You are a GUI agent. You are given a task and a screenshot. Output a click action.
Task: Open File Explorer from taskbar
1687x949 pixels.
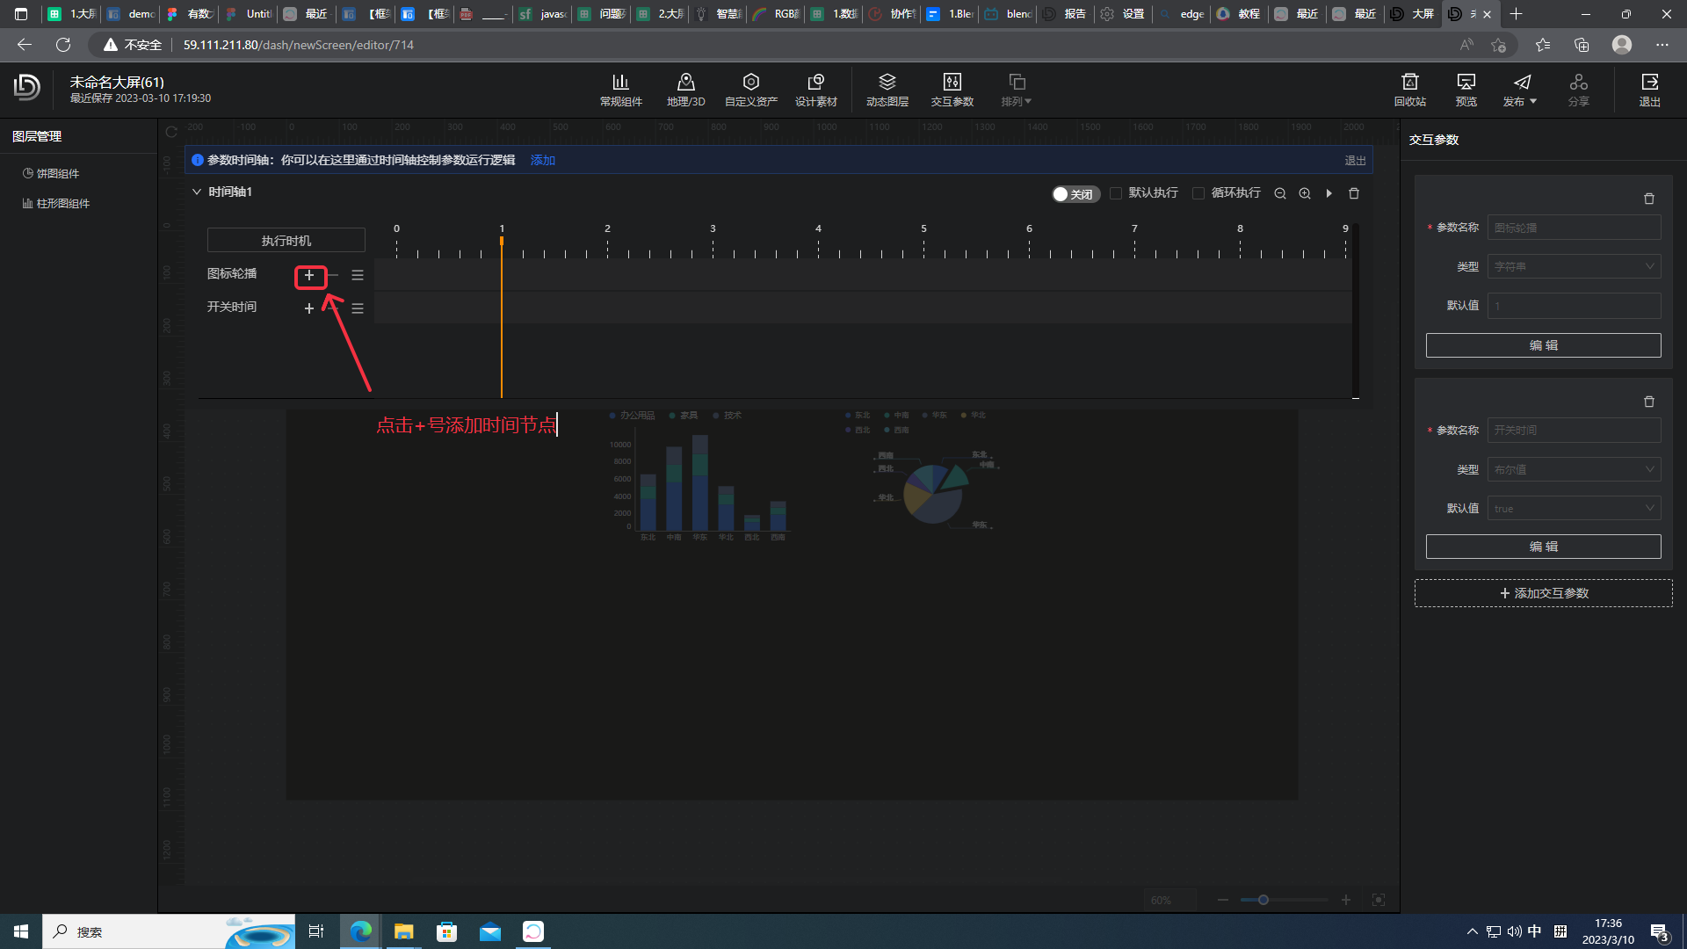click(403, 931)
